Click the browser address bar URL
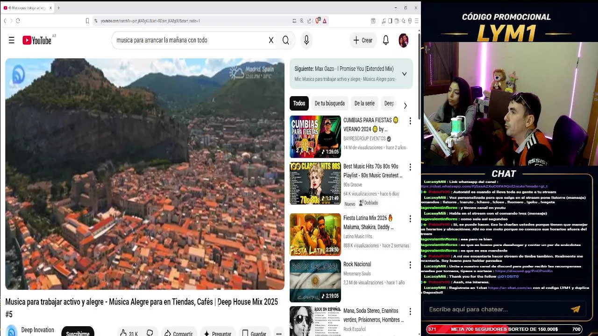This screenshot has height=336, width=598. (x=150, y=21)
